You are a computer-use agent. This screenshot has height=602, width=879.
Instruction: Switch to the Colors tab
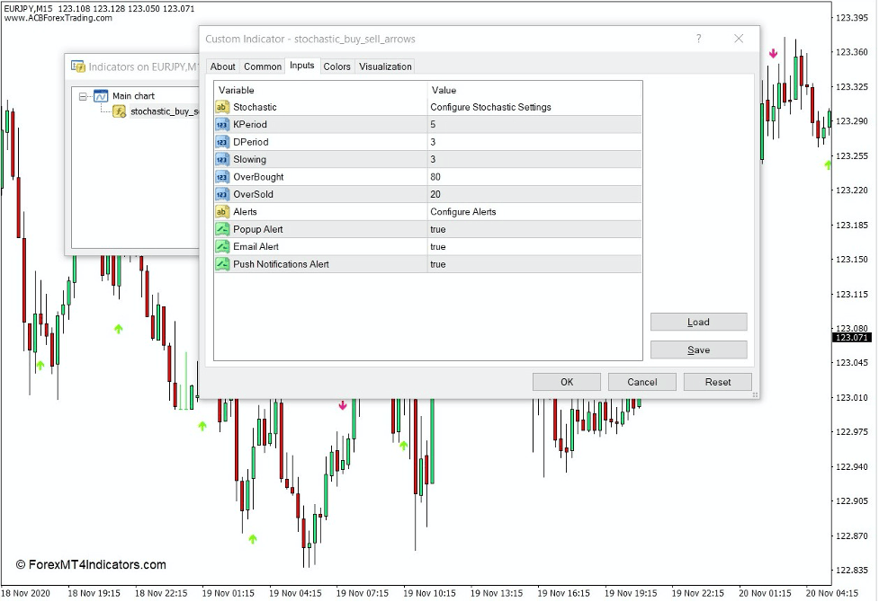(x=336, y=66)
